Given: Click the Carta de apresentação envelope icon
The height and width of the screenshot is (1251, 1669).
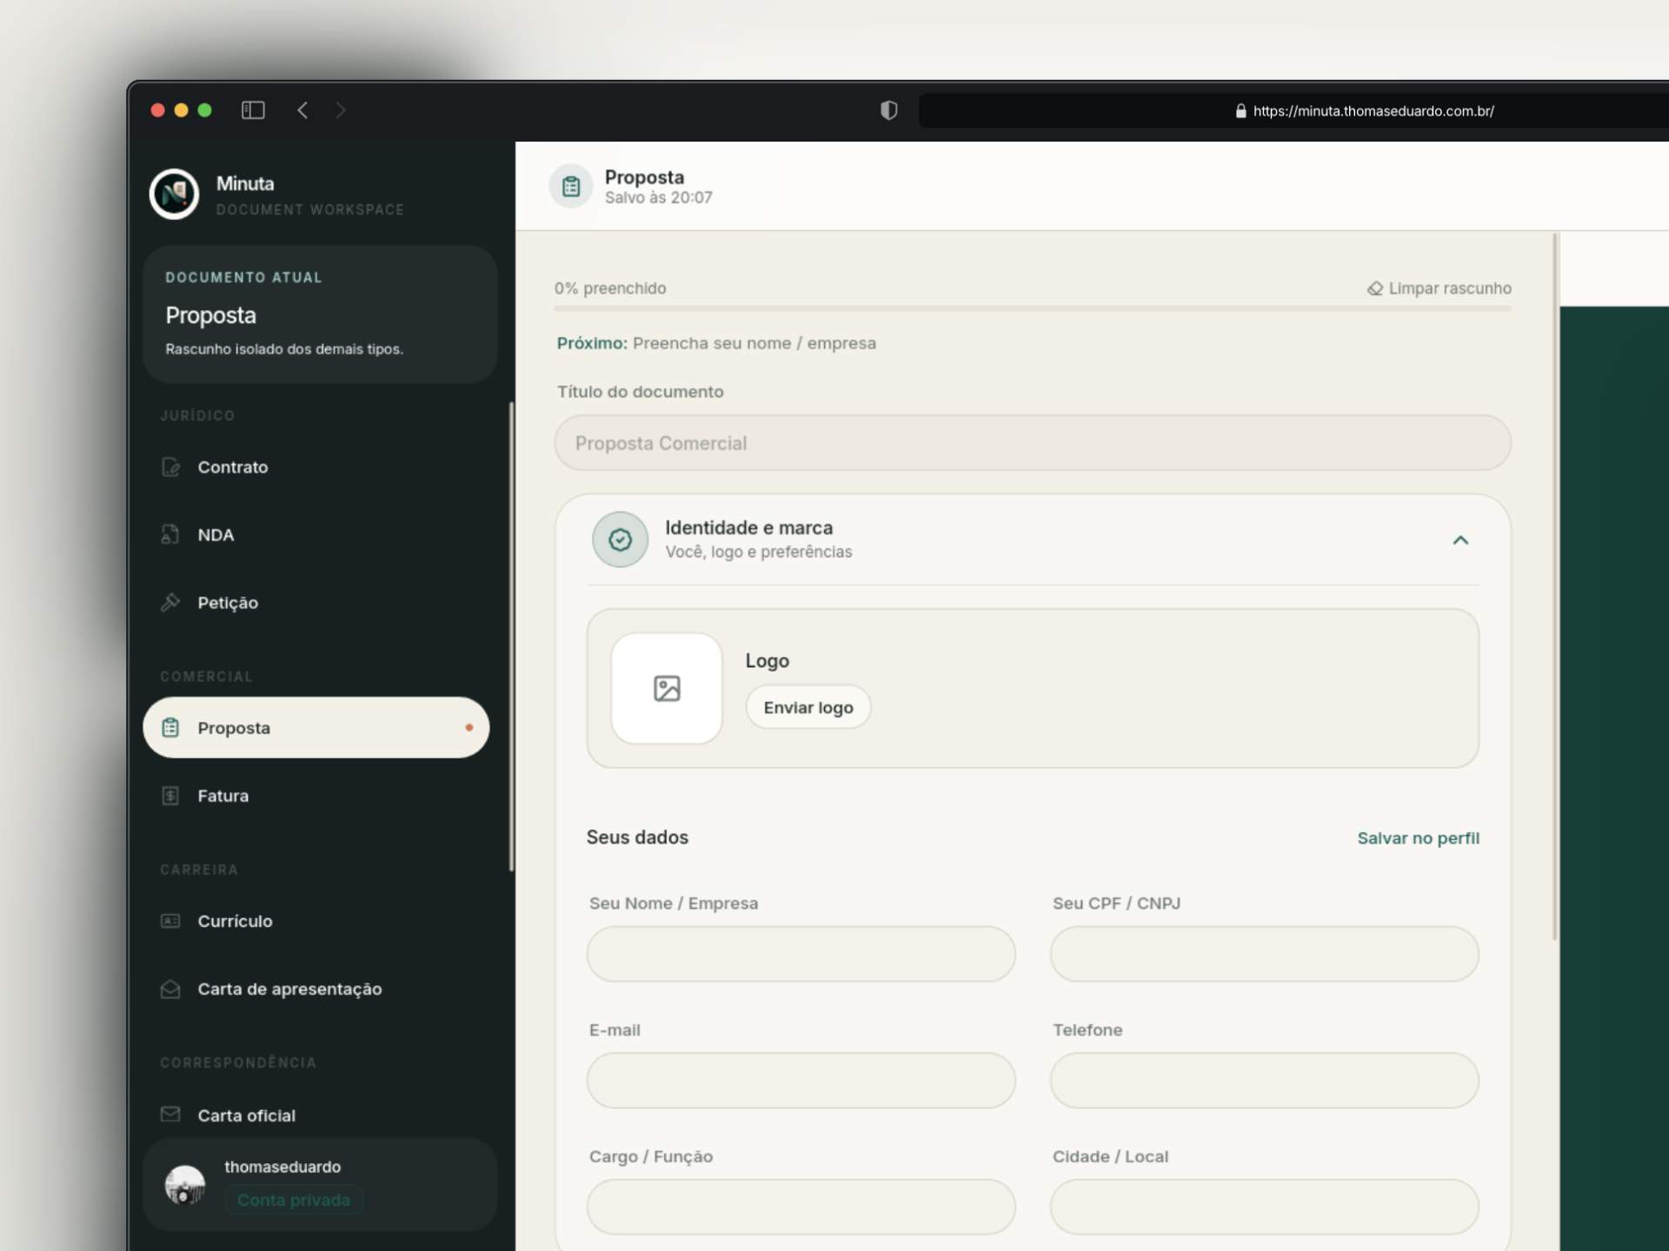Looking at the screenshot, I should [x=170, y=989].
